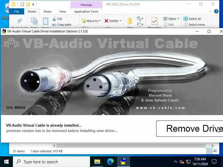
Task: Click the VB-Cable installer taskbar icon
Action: click(124, 162)
